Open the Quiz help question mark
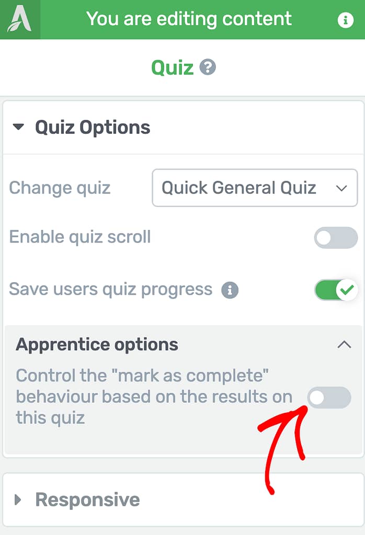This screenshot has width=365, height=535. point(208,67)
